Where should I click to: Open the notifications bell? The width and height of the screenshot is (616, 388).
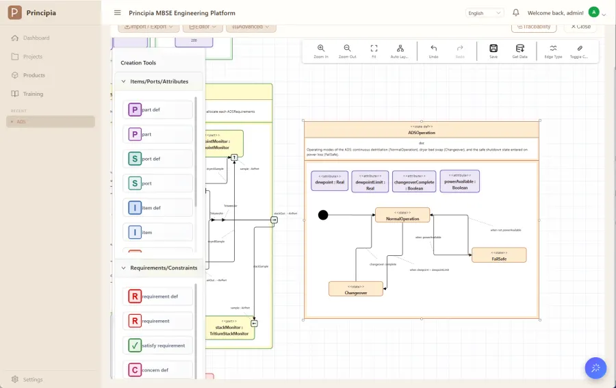click(516, 12)
